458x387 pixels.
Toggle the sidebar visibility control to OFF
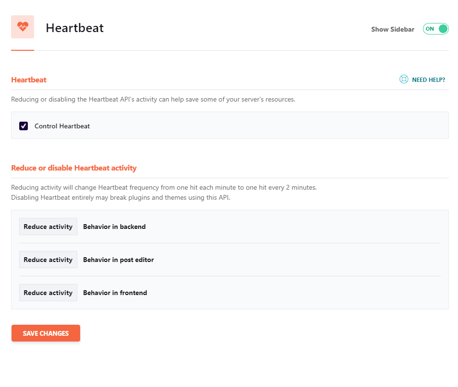pyautogui.click(x=435, y=29)
